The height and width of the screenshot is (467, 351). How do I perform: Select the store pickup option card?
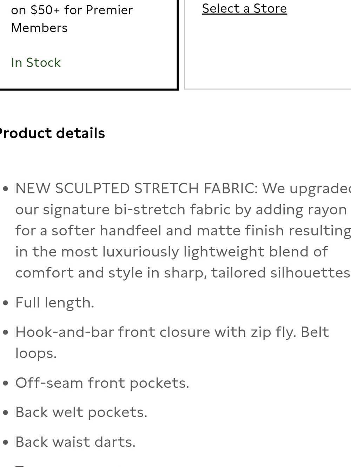click(267, 44)
